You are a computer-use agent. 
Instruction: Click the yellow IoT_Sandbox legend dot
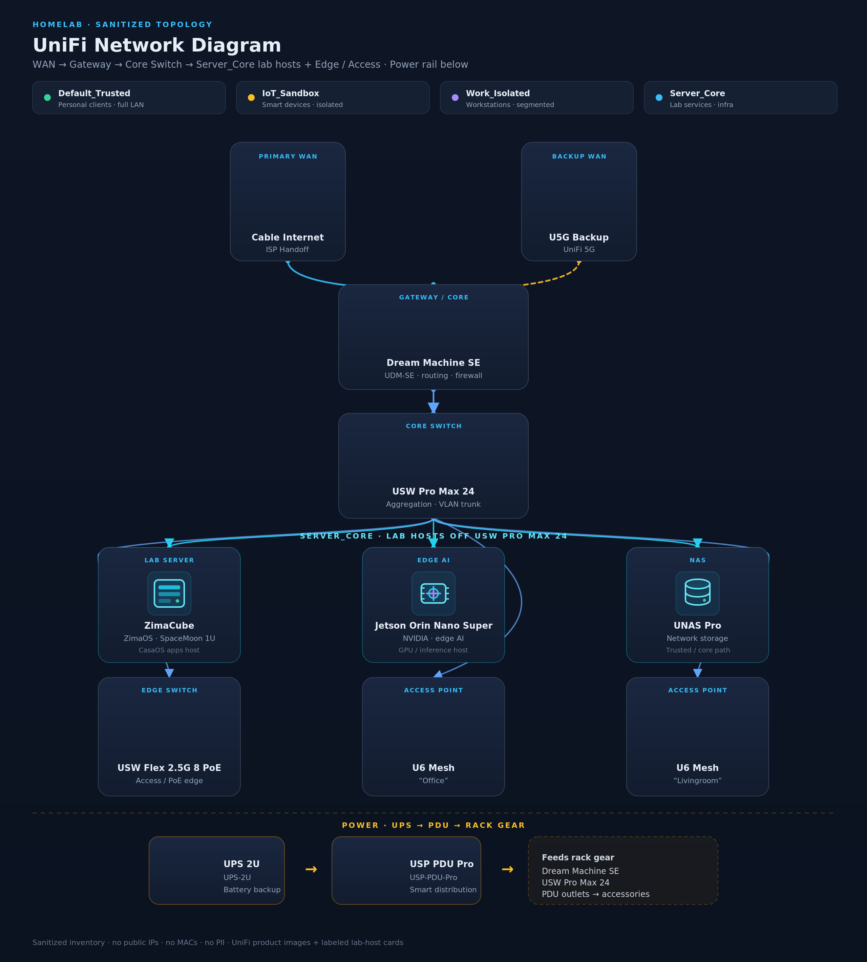[x=251, y=98]
